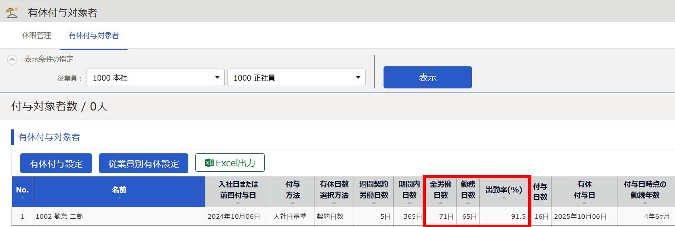Collapse the 表示条件の指定 section
Viewport: 675px width, 227px height.
[x=12, y=59]
